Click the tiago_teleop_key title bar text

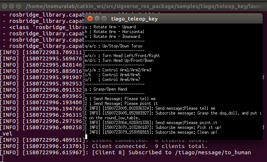tap(134, 19)
